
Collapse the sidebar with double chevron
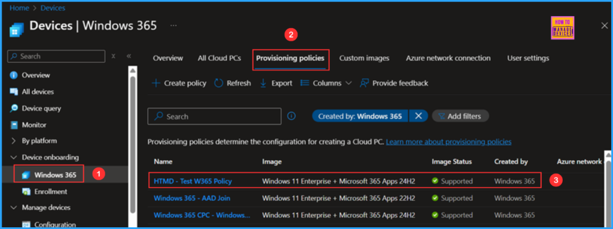tap(129, 56)
